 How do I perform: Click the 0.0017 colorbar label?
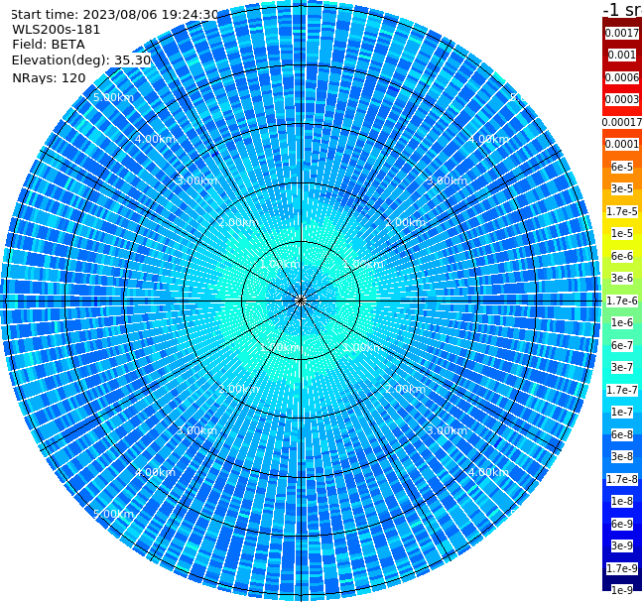tap(622, 33)
